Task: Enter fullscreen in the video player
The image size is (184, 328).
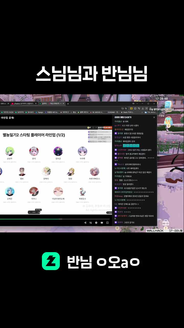Action: coord(107,223)
